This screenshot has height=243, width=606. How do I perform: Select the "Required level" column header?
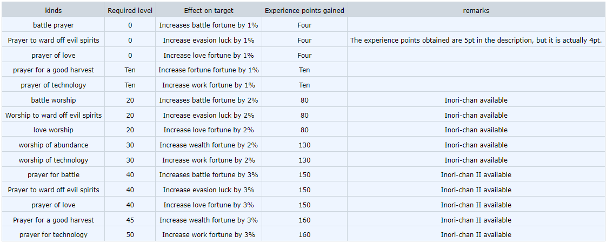pos(130,10)
